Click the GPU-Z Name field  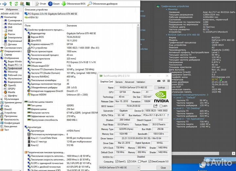click(x=133, y=87)
